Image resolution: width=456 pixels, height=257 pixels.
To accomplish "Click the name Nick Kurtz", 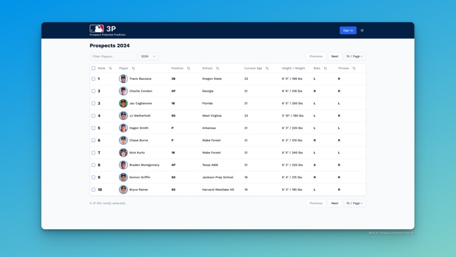I will tap(137, 152).
